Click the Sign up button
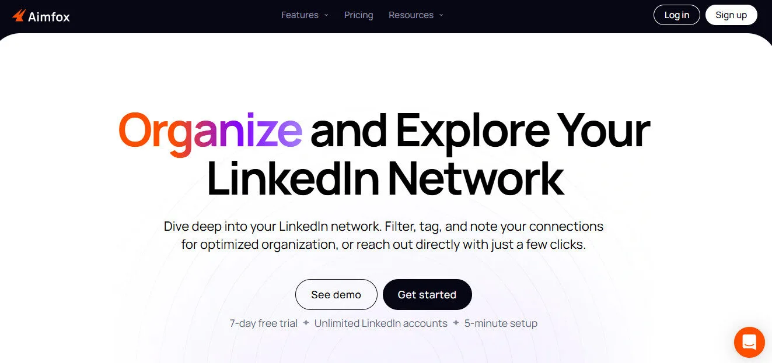The width and height of the screenshot is (772, 363). (731, 15)
